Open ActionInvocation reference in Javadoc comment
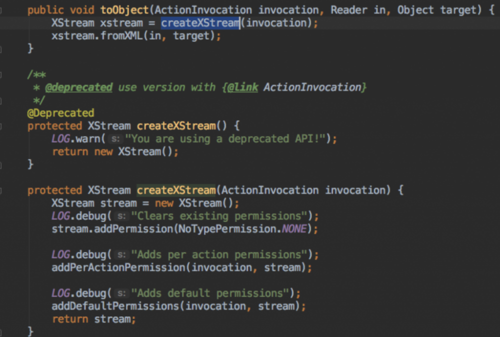This screenshot has height=337, width=500. pyautogui.click(x=312, y=87)
